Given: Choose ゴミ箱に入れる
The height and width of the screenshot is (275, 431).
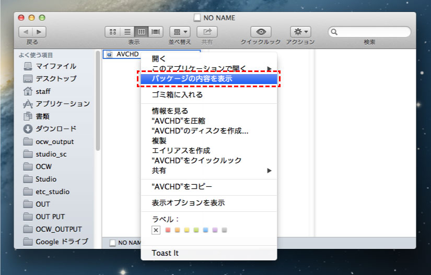Looking at the screenshot, I should [208, 94].
